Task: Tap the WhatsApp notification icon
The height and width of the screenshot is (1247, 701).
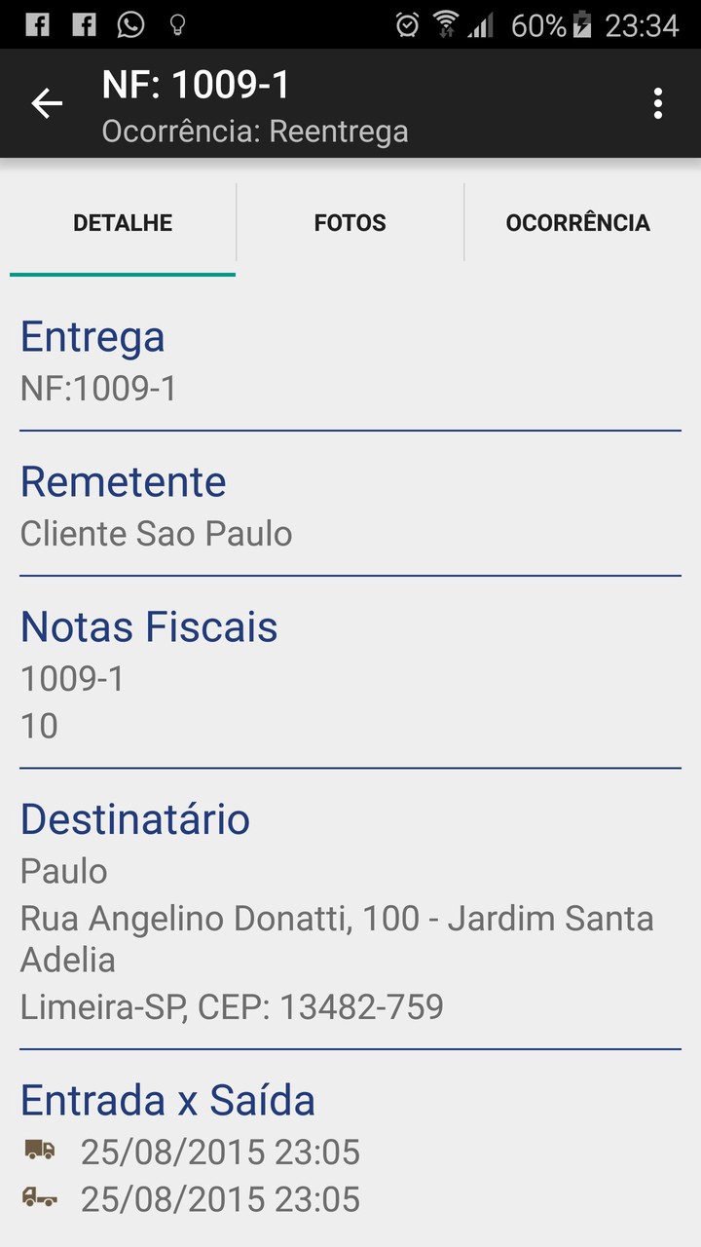Action: [130, 24]
